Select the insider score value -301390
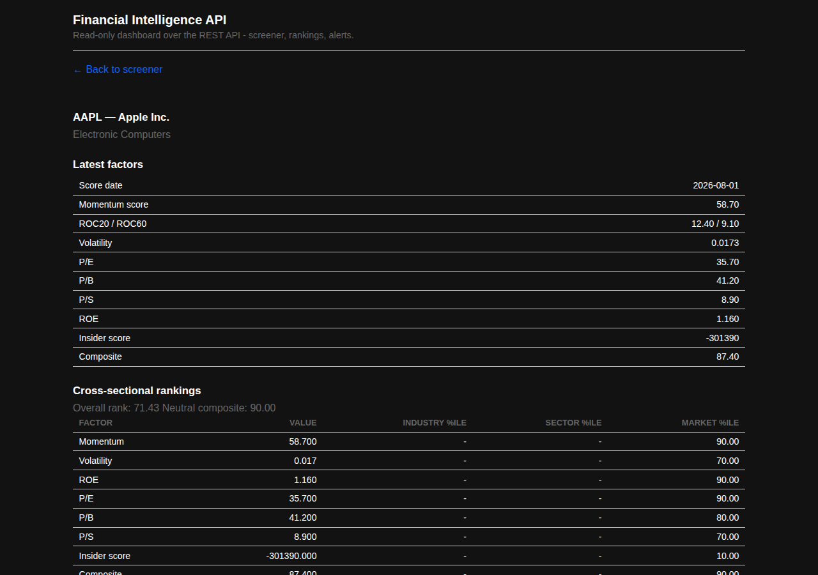 (x=722, y=338)
